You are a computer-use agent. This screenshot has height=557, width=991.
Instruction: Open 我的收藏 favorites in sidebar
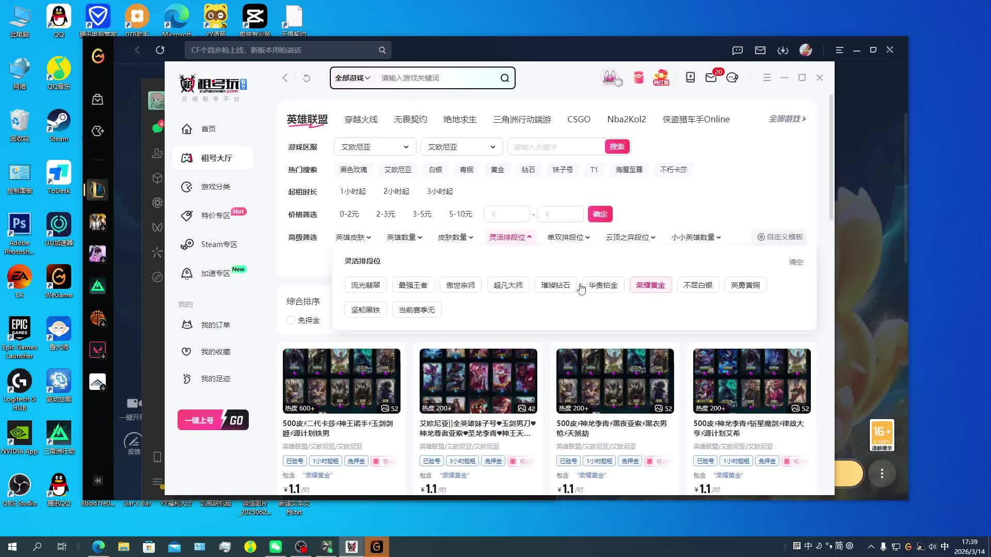tap(215, 352)
